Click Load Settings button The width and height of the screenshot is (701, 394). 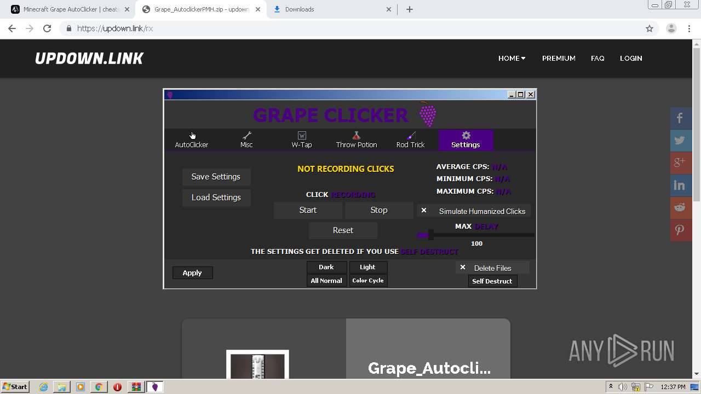coord(216,198)
